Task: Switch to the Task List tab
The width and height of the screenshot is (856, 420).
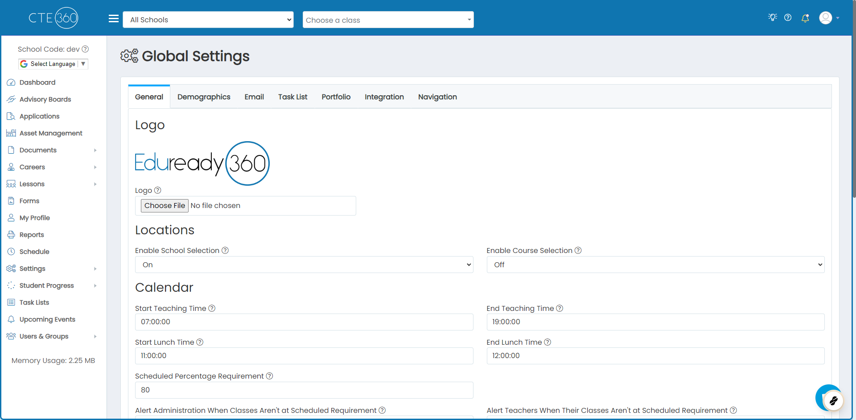Action: pos(293,97)
